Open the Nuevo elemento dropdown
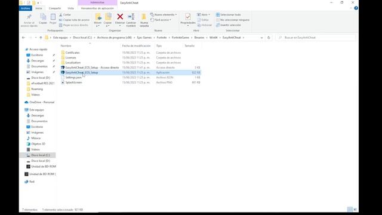382x215 pixels. tap(164, 14)
